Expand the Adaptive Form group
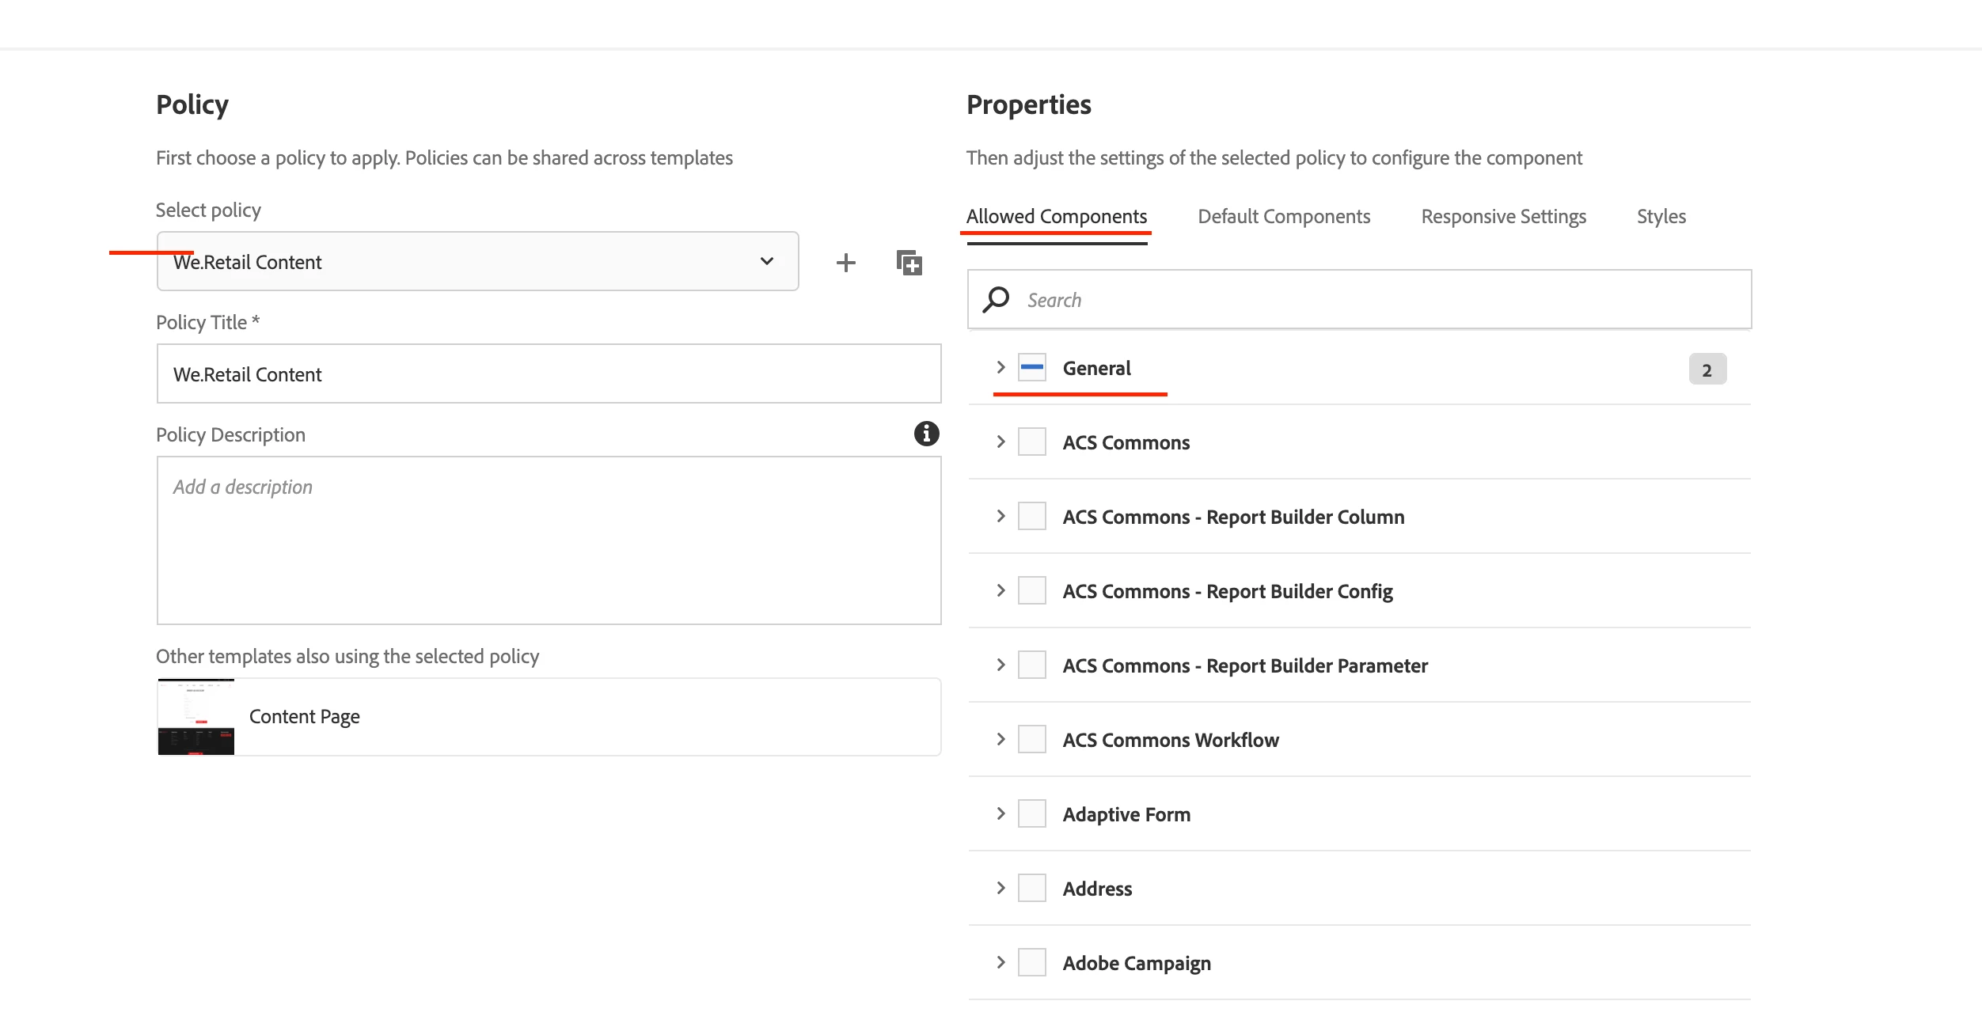This screenshot has height=1016, width=1982. pyautogui.click(x=1000, y=814)
